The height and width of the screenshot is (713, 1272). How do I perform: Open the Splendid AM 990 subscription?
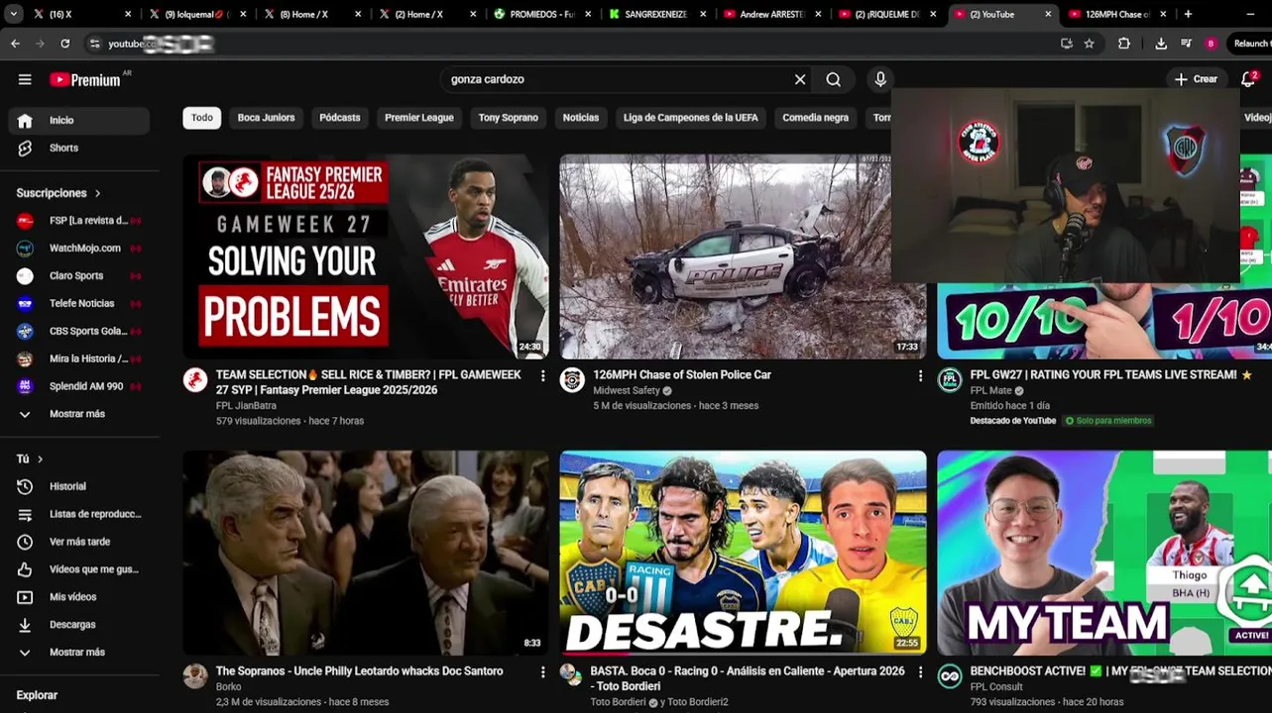pyautogui.click(x=78, y=386)
